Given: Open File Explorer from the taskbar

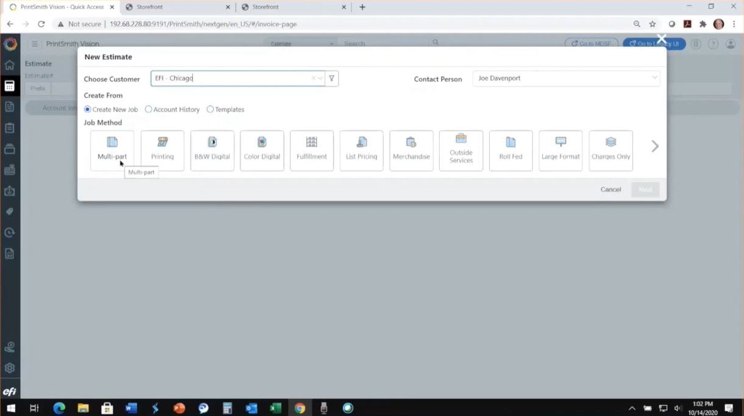Looking at the screenshot, I should 83,408.
